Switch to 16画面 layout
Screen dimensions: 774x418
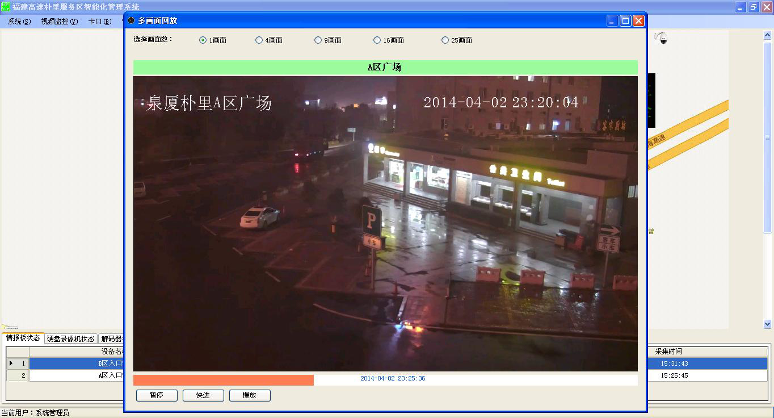(x=377, y=40)
